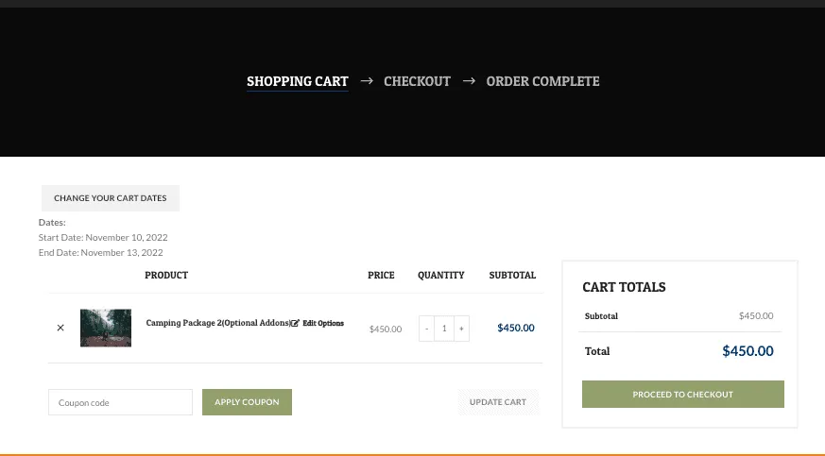Proceed to Checkout from cart totals

pyautogui.click(x=682, y=394)
